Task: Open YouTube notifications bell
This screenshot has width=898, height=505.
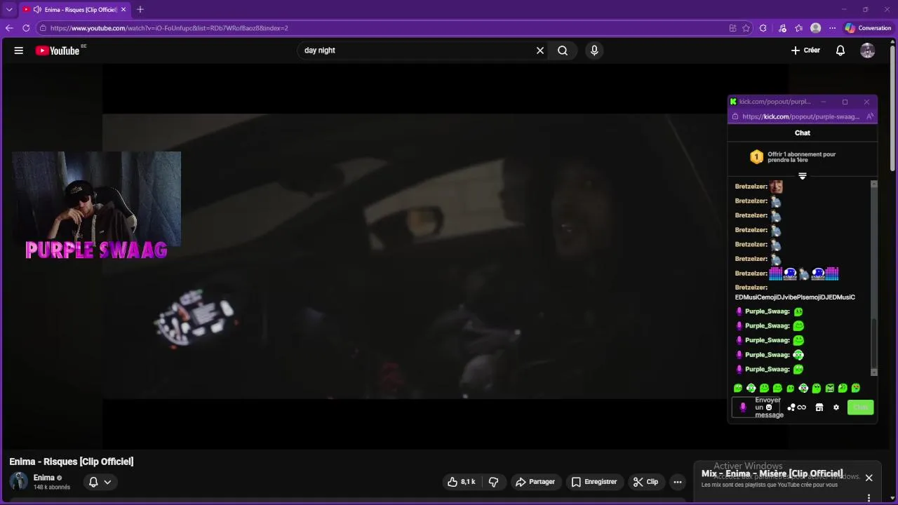Action: [840, 50]
